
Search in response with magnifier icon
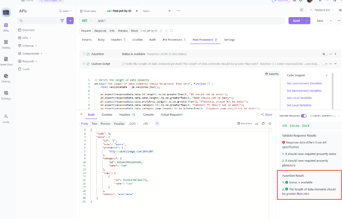tap(270, 123)
